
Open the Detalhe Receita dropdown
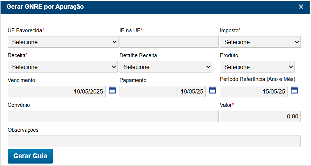click(166, 67)
